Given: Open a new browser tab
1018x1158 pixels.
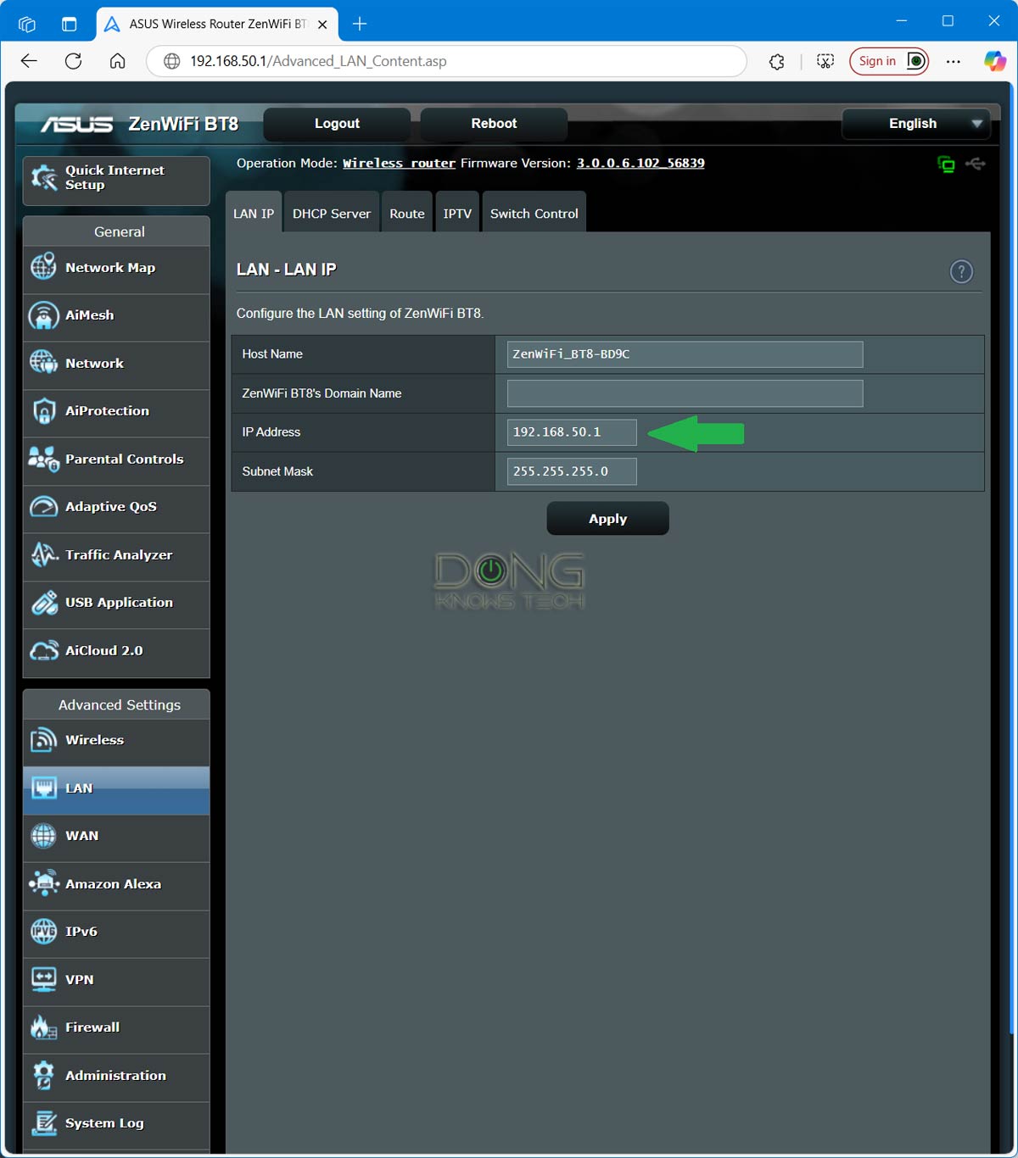Looking at the screenshot, I should (x=360, y=24).
